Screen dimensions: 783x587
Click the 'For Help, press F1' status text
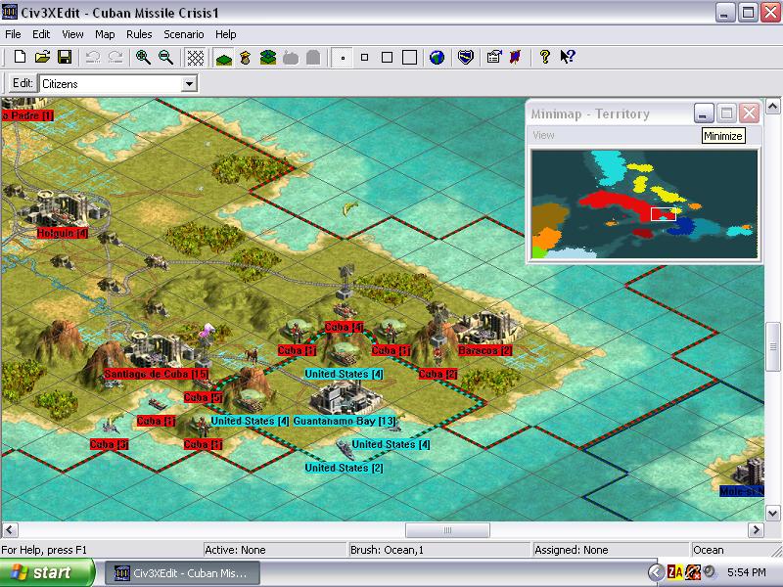coord(44,550)
